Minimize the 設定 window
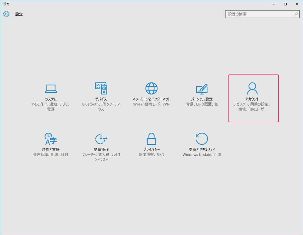This screenshot has width=303, height=235. click(x=274, y=4)
